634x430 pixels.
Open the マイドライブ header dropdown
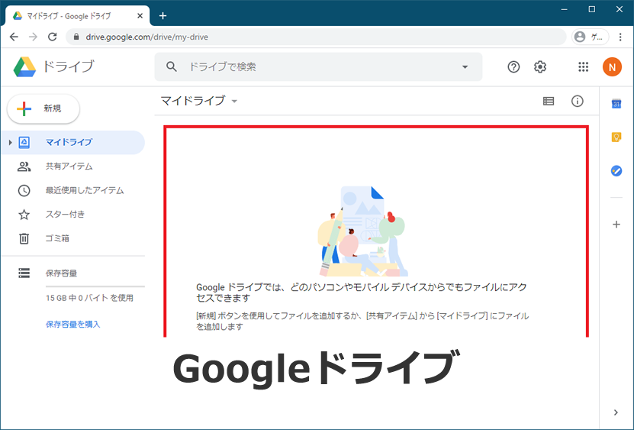198,101
